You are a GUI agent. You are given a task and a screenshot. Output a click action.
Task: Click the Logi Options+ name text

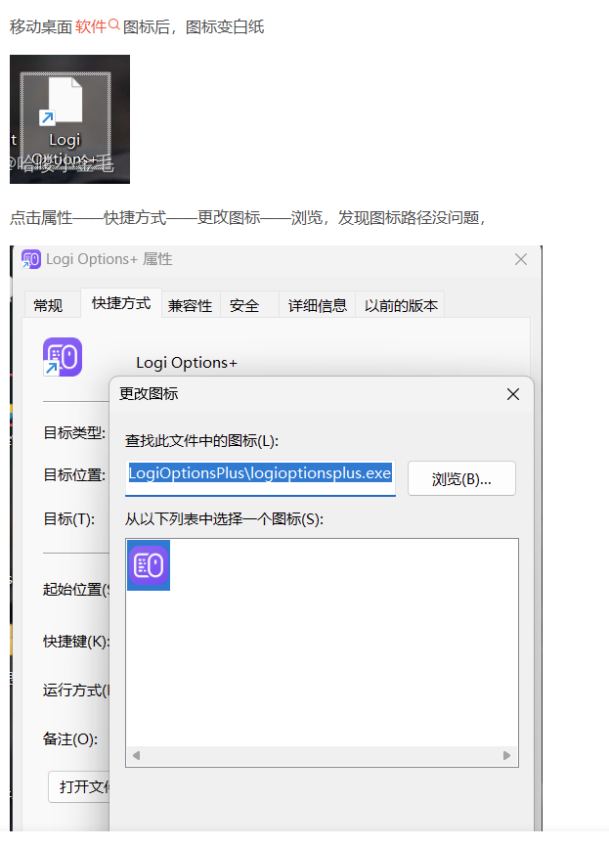pyautogui.click(x=187, y=363)
